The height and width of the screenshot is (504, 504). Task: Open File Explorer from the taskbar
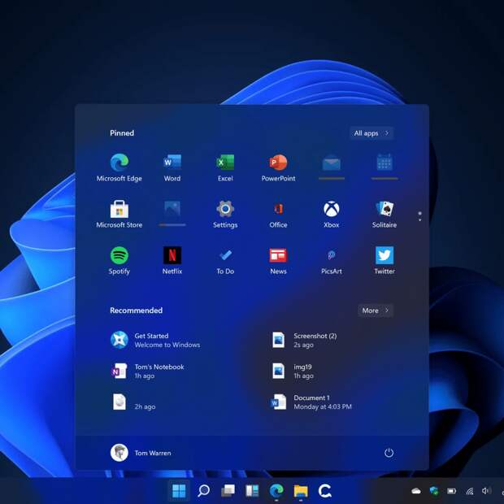(301, 491)
